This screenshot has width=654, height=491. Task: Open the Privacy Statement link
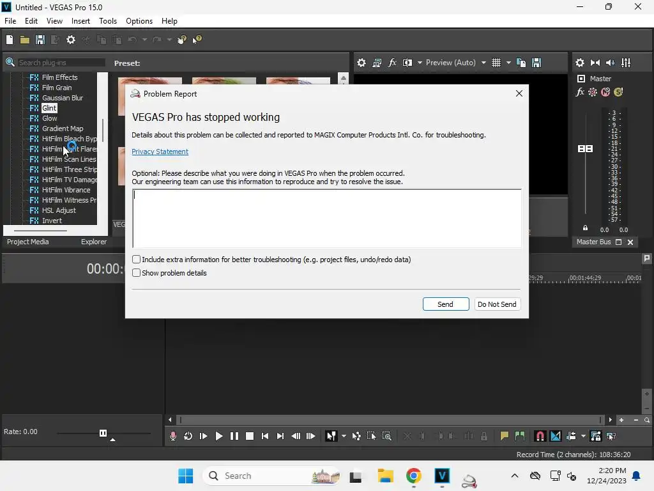(x=160, y=152)
